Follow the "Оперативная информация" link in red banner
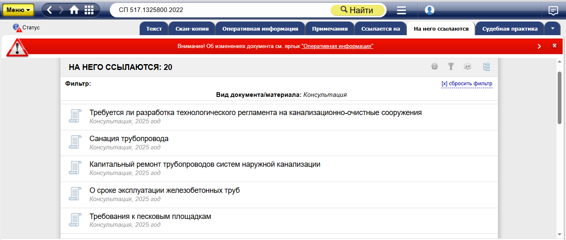The image size is (566, 240). pos(337,46)
